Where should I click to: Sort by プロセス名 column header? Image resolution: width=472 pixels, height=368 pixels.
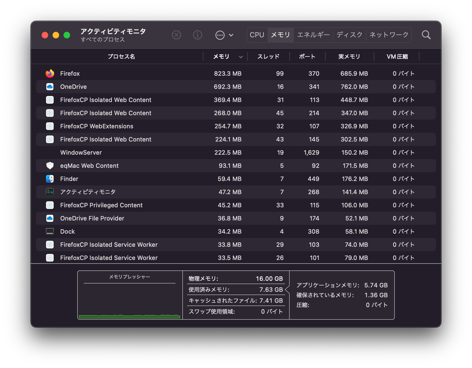[x=121, y=57]
